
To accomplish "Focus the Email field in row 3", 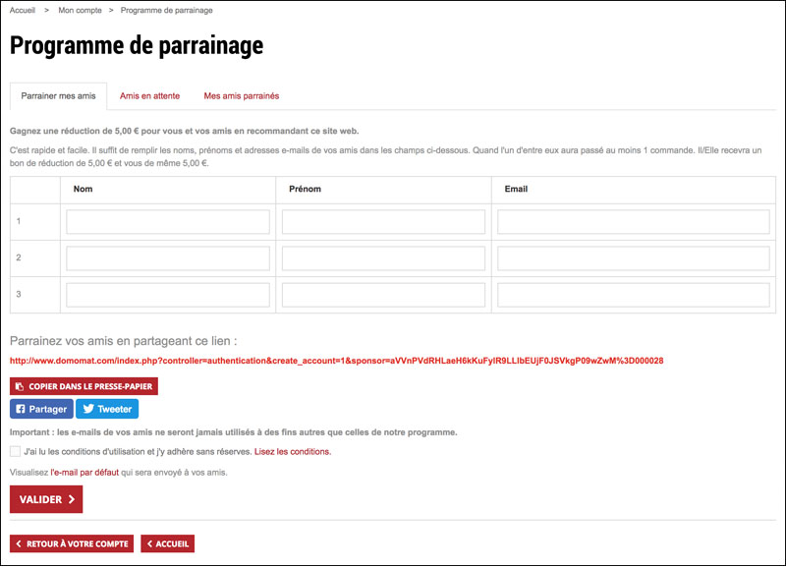I will pyautogui.click(x=633, y=295).
